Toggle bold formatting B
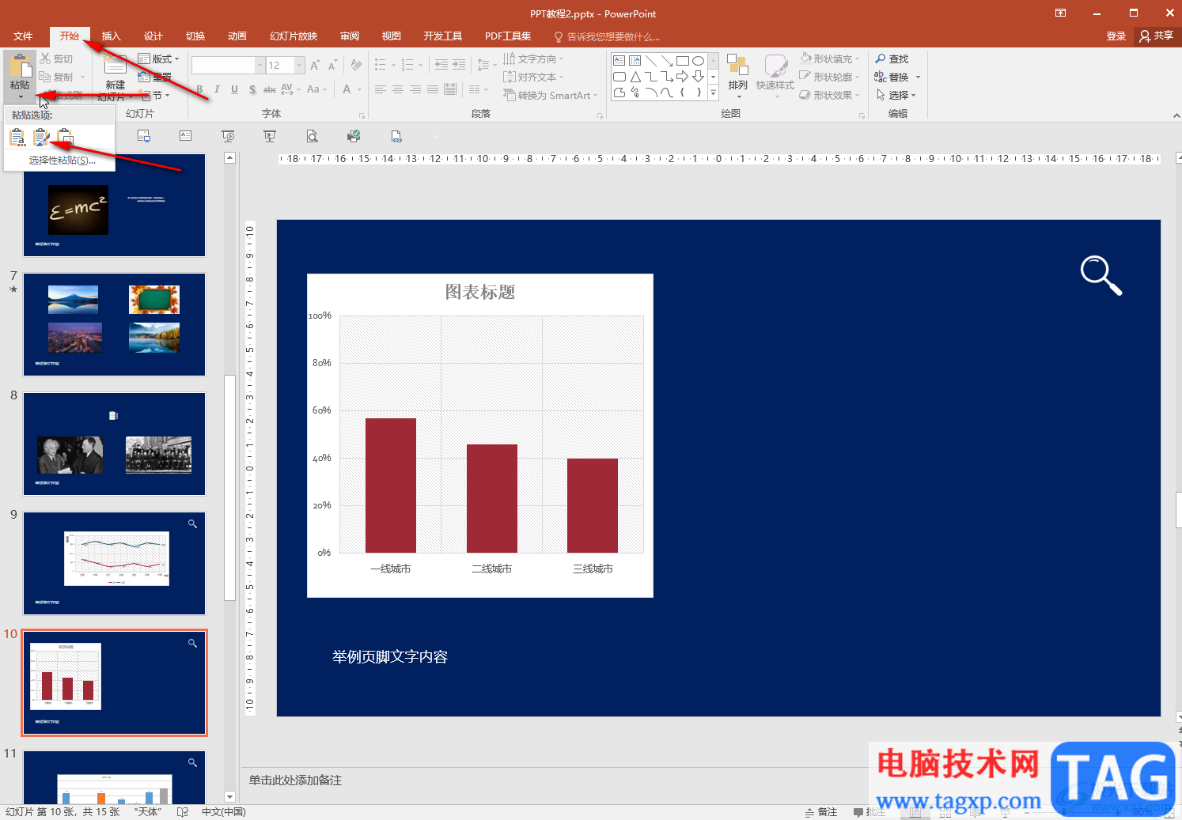Image resolution: width=1182 pixels, height=820 pixels. click(199, 89)
